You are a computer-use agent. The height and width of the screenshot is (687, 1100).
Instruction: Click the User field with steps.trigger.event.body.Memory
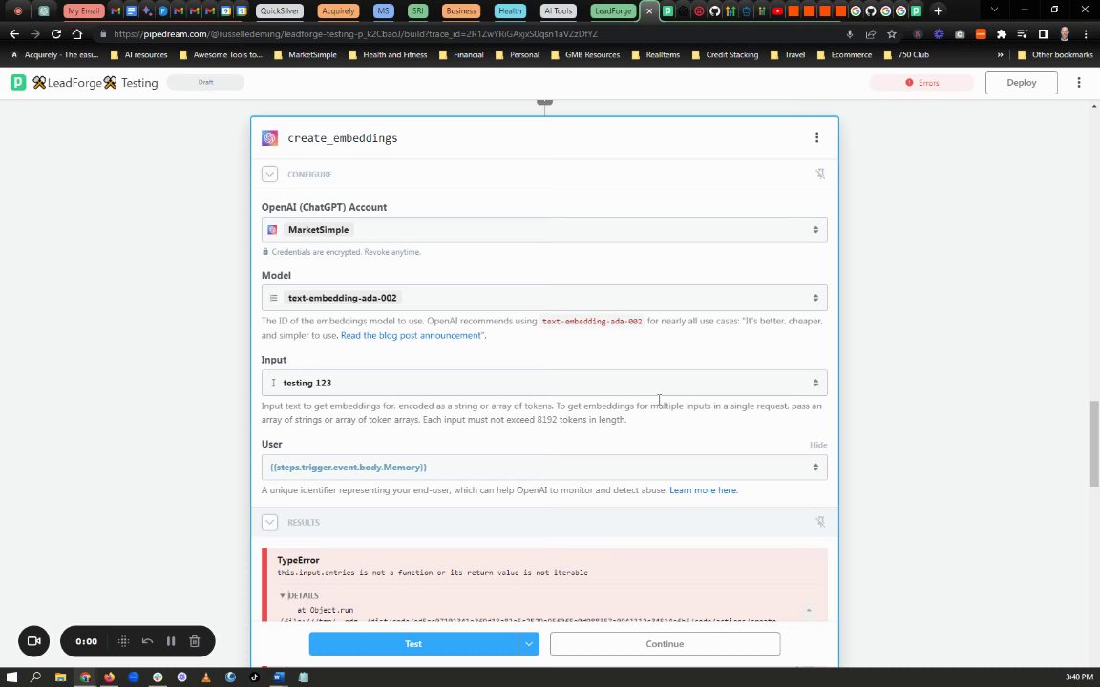[544, 468]
